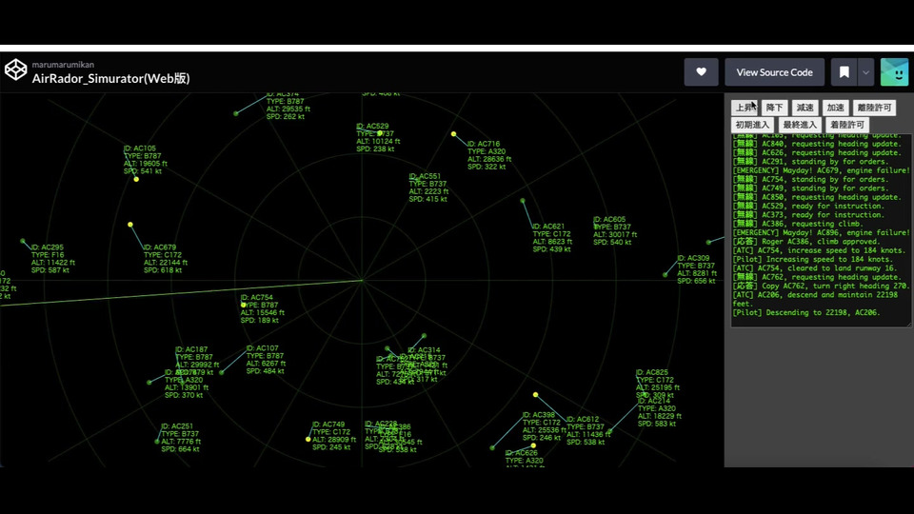This screenshot has height=514, width=914.
Task: Click 'ALT: 22144 ft' under AC679
Action: (x=166, y=263)
